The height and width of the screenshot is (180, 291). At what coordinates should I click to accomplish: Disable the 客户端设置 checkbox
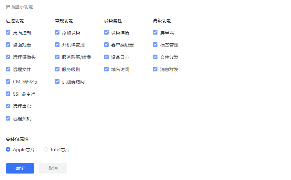106,45
